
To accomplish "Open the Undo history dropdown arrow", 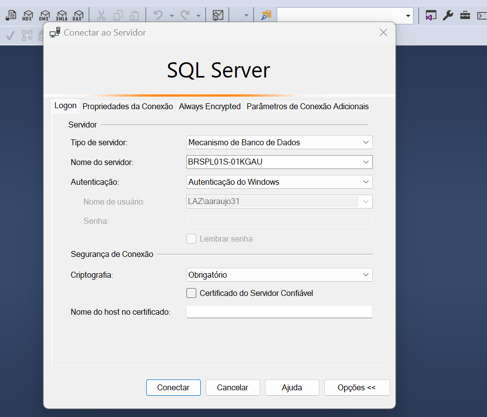I will tap(172, 15).
